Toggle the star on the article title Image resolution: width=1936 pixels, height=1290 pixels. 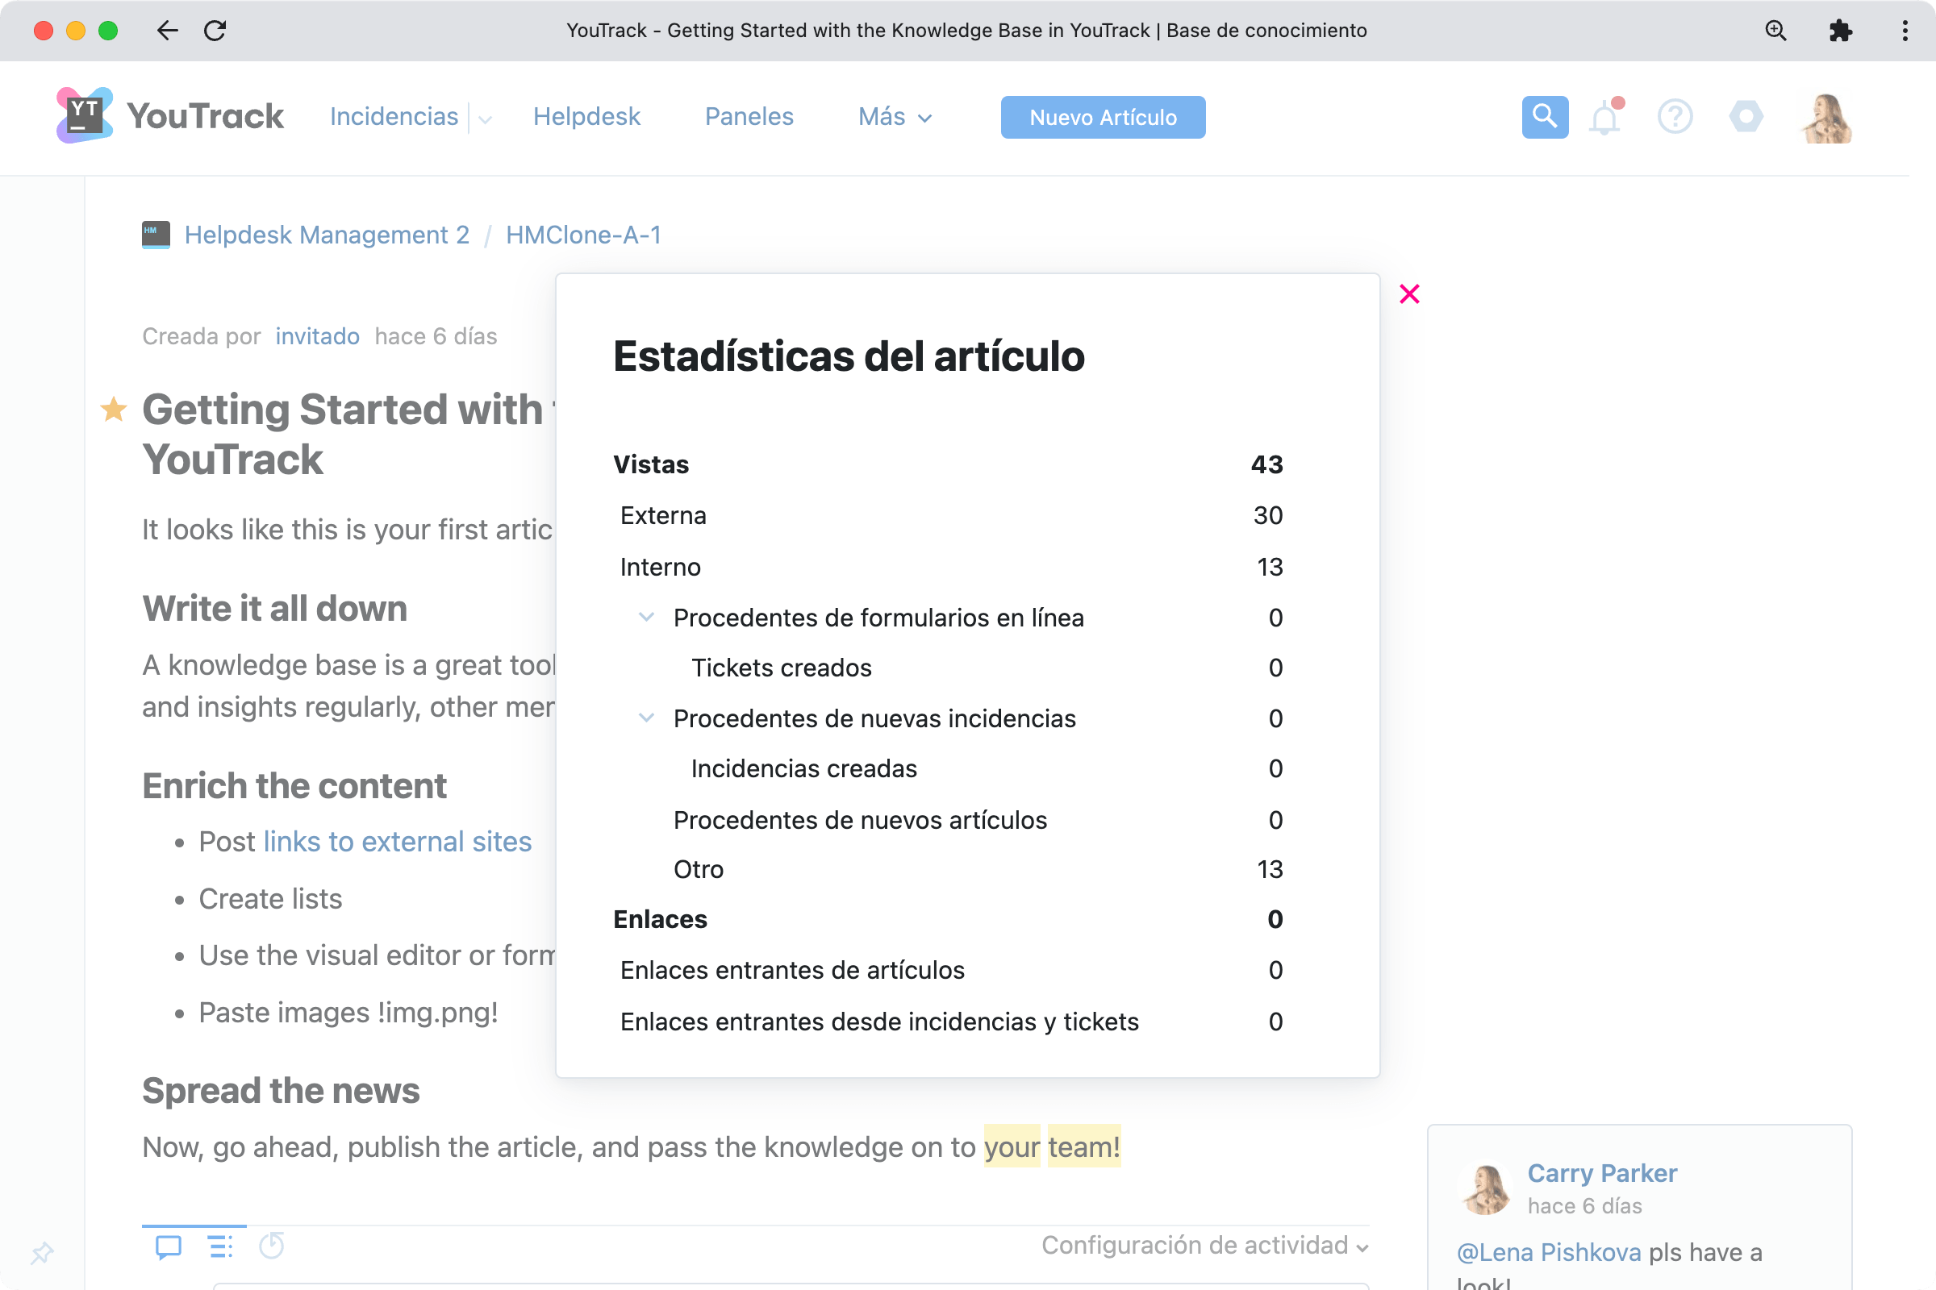tap(114, 409)
